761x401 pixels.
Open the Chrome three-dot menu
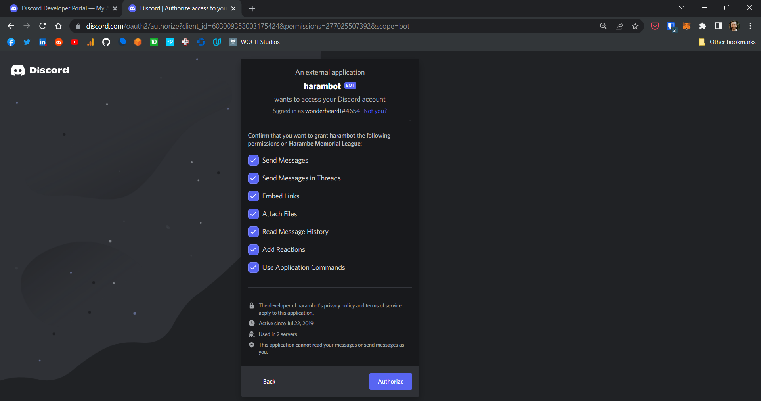point(750,26)
